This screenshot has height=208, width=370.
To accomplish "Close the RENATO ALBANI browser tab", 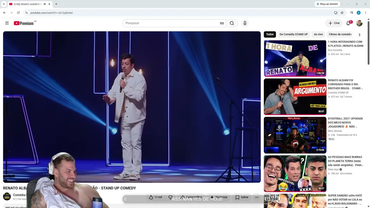I will 49,4.
